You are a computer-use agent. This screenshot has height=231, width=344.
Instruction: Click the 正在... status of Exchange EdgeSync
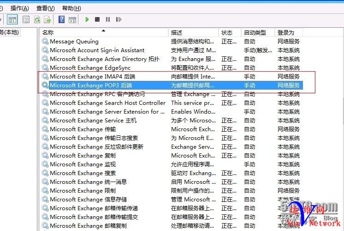point(229,68)
